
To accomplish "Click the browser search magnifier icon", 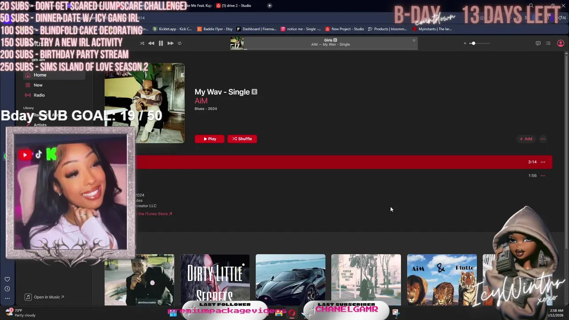I will (531, 6).
